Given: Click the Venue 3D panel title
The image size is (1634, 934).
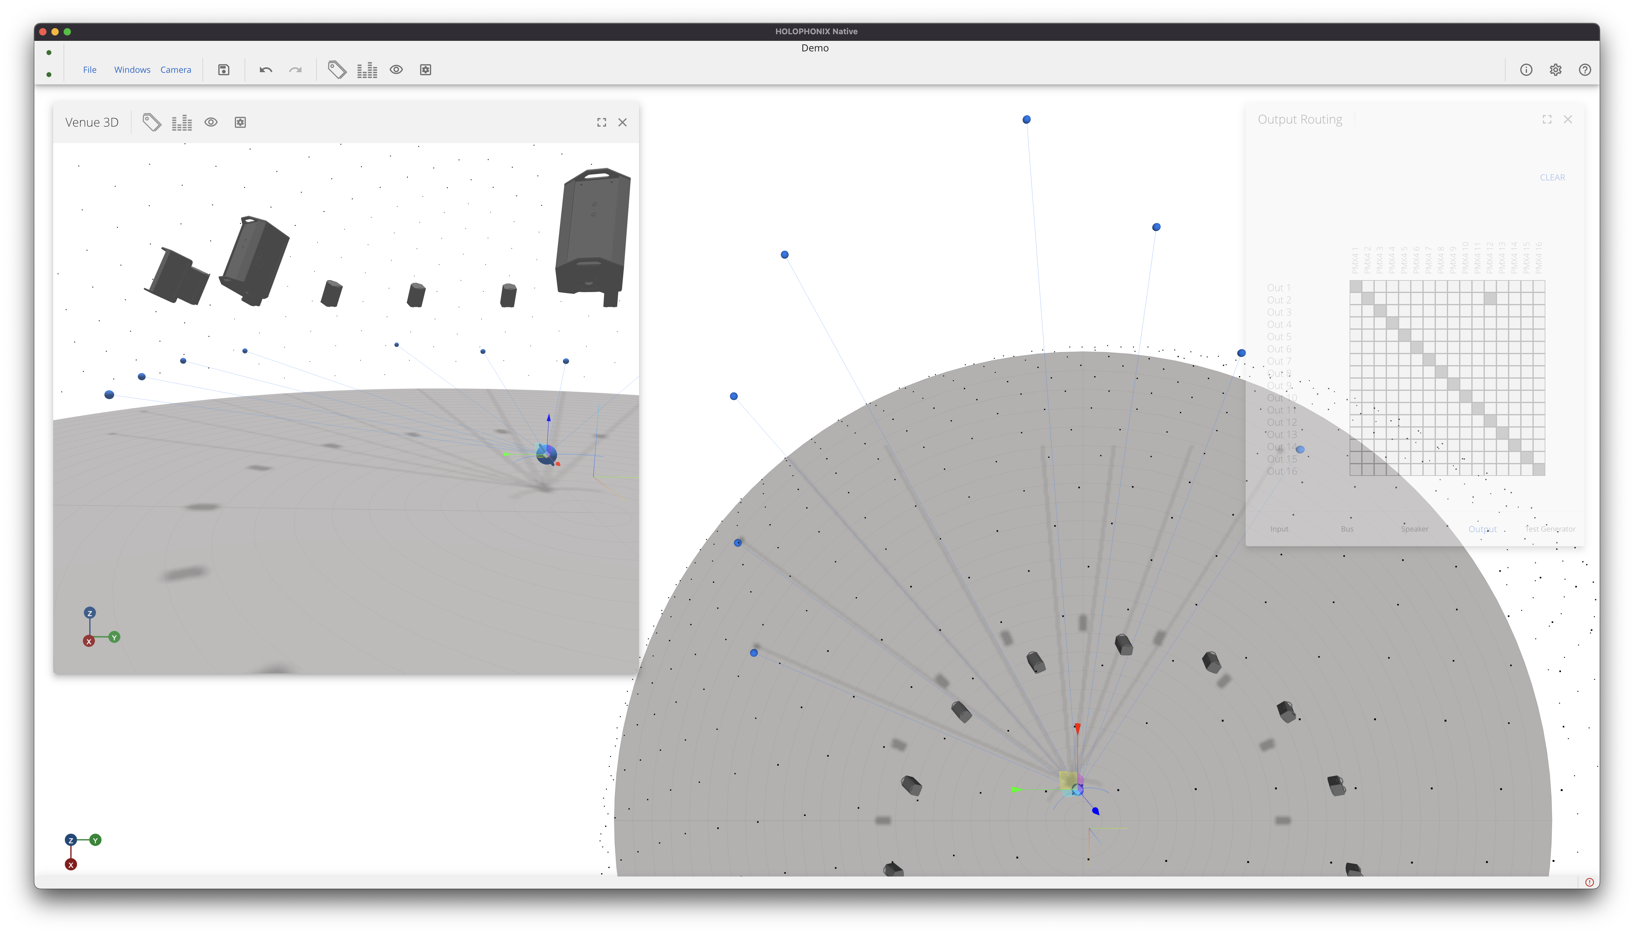Looking at the screenshot, I should 92,123.
